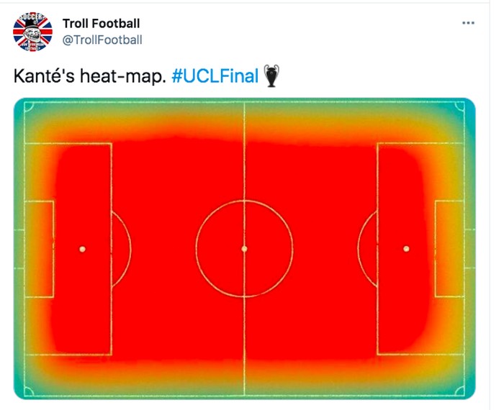The width and height of the screenshot is (504, 410).
Task: Click the red area inside right penalty box
Action: [x=405, y=180]
